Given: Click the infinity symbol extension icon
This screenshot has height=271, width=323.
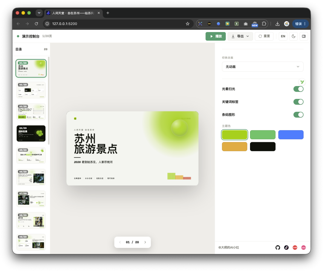Looking at the screenshot, I should click(x=209, y=24).
